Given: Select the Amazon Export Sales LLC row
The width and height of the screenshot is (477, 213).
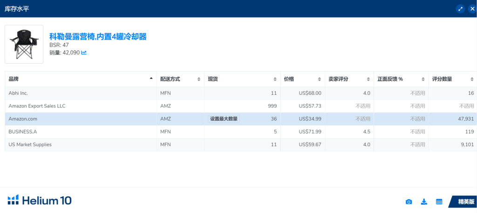Looking at the screenshot, I should [37, 106].
